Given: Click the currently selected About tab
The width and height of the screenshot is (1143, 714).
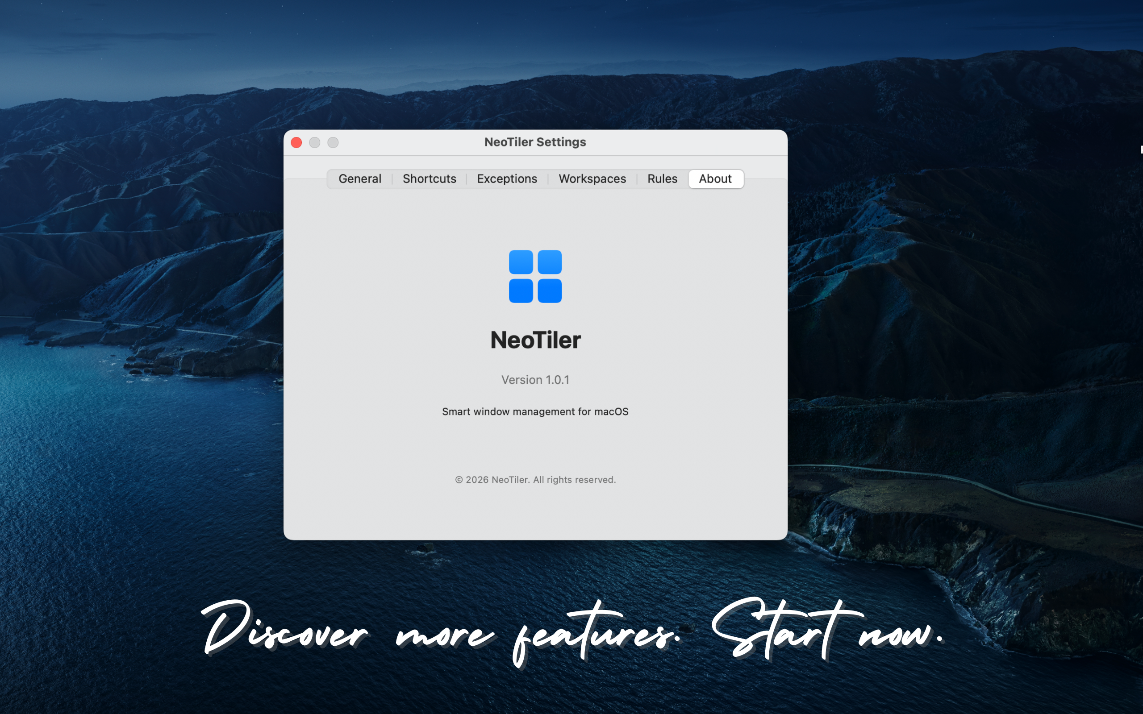Looking at the screenshot, I should tap(716, 178).
